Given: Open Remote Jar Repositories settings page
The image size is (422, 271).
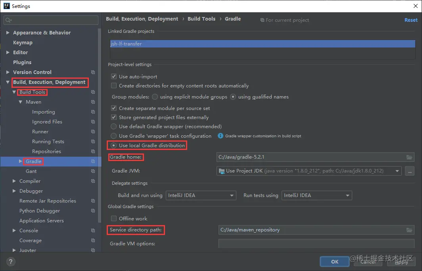Looking at the screenshot, I should pos(48,201).
